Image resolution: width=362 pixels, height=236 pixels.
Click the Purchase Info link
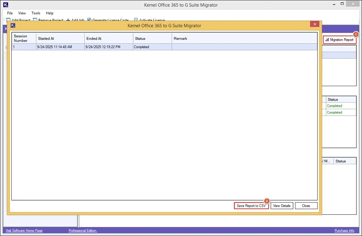coord(344,231)
